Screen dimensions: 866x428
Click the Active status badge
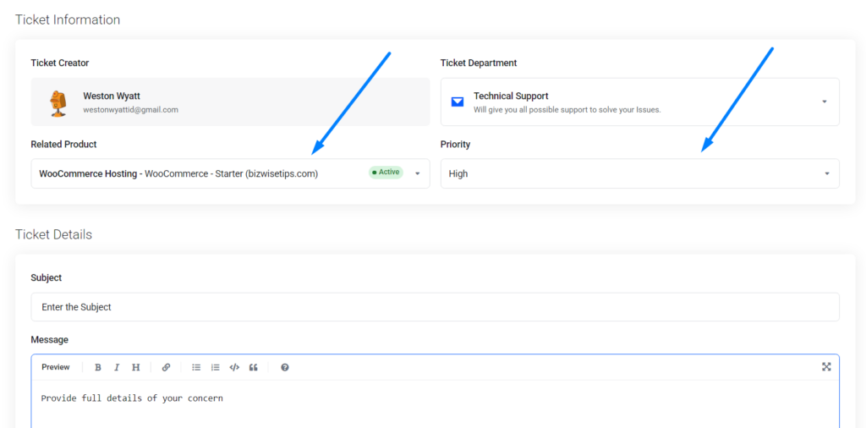(386, 173)
